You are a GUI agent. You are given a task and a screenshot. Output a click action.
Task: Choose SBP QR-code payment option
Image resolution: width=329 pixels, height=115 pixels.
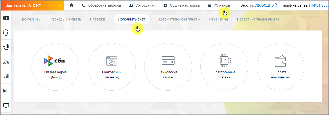(x=55, y=67)
